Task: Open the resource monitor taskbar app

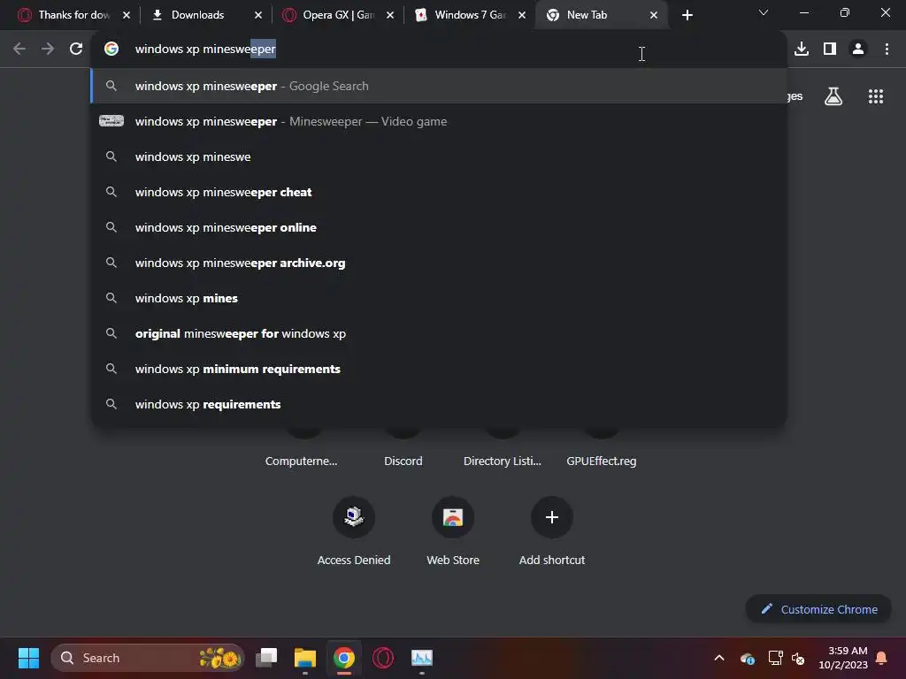Action: [x=422, y=658]
